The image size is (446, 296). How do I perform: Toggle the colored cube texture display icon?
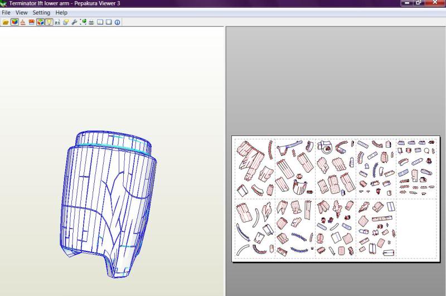pyautogui.click(x=14, y=22)
